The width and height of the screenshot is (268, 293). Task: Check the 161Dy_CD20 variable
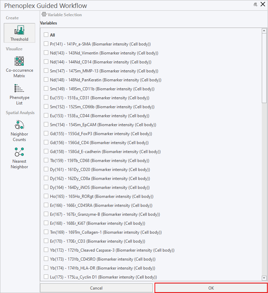(x=46, y=169)
